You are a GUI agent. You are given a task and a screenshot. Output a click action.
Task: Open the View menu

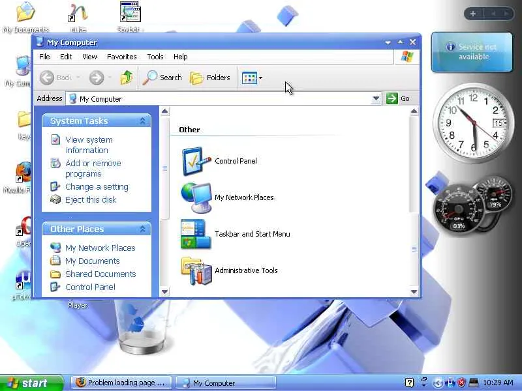point(89,57)
